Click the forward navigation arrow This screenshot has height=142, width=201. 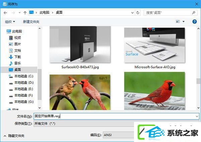13,13
